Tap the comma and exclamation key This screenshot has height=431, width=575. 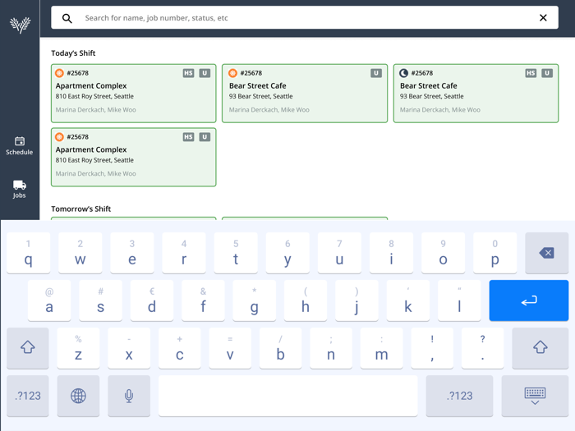click(x=432, y=348)
